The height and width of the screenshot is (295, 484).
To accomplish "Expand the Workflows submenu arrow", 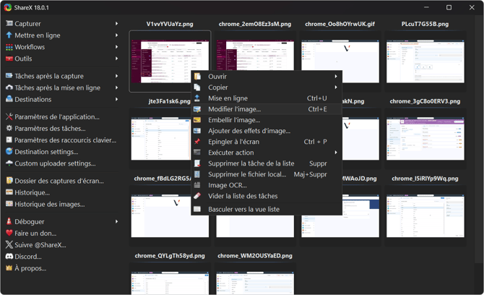I will (x=116, y=47).
